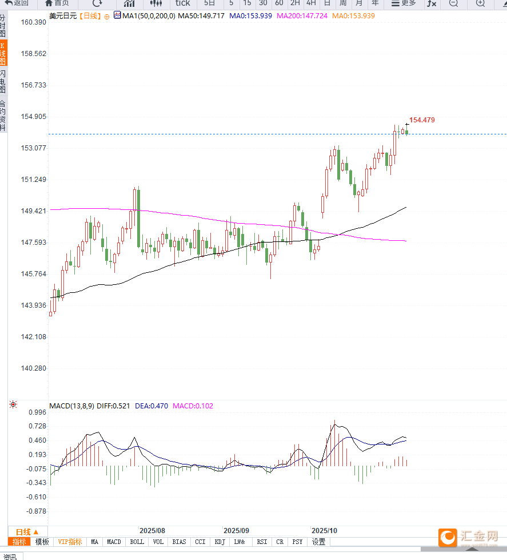The width and height of the screenshot is (507, 560).
Task: Open the fx formula function tool
Action: [432, 3]
